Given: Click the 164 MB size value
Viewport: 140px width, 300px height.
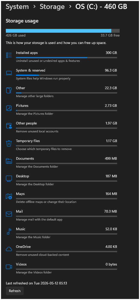Looking at the screenshot, I should point(111,194).
